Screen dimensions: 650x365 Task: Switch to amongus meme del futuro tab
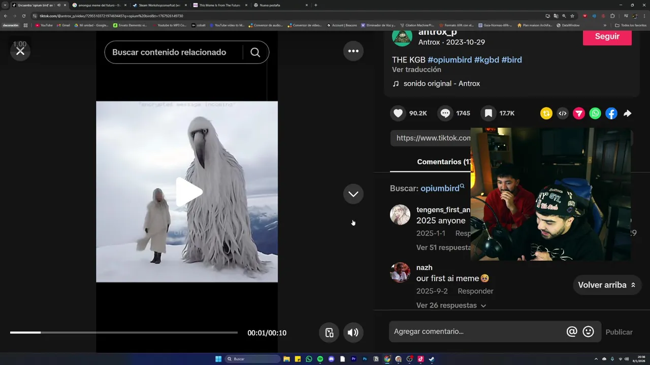pos(99,5)
